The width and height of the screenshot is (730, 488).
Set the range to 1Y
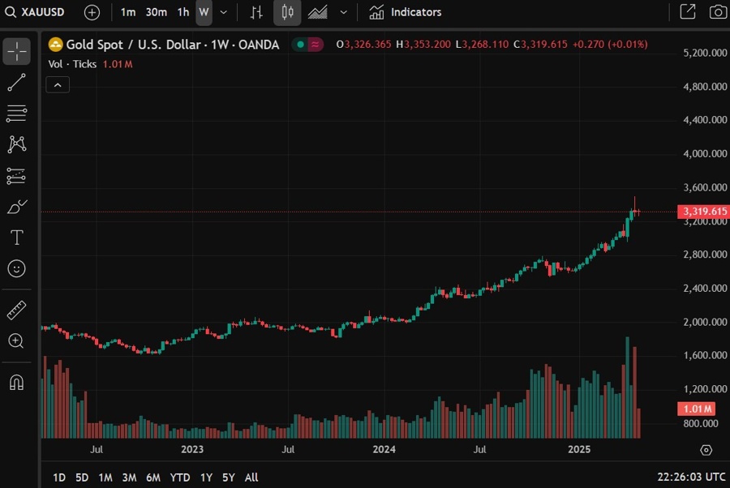pyautogui.click(x=206, y=477)
